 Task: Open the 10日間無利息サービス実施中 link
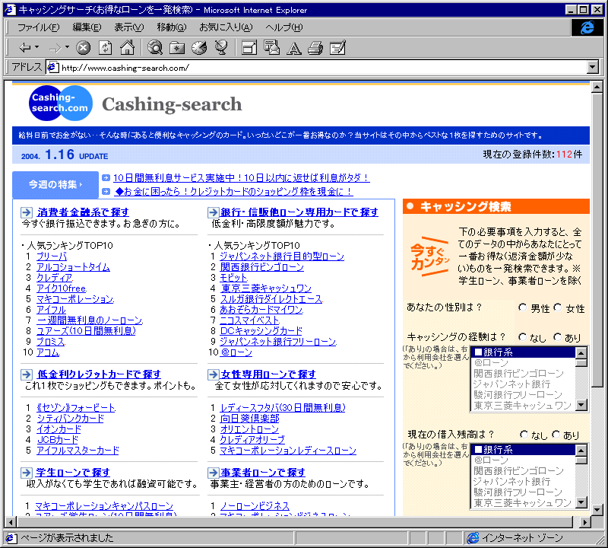click(x=241, y=178)
